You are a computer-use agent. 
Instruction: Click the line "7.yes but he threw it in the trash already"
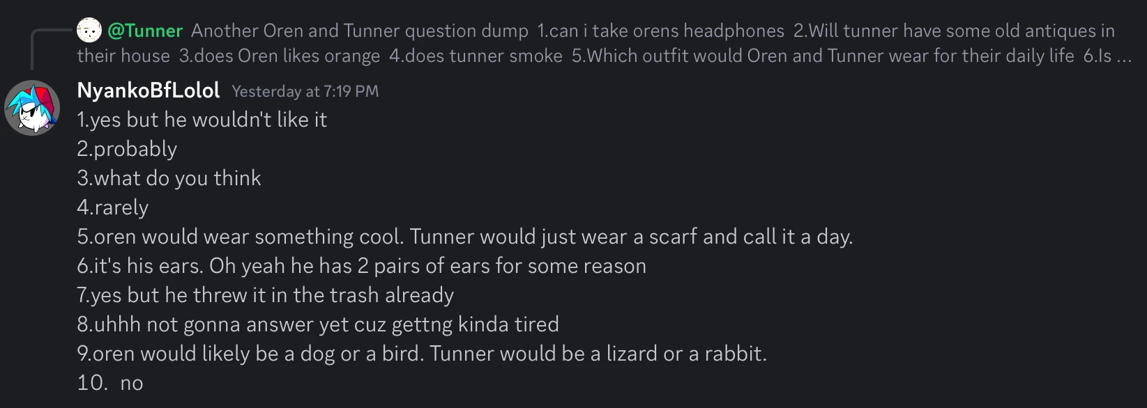pos(265,295)
